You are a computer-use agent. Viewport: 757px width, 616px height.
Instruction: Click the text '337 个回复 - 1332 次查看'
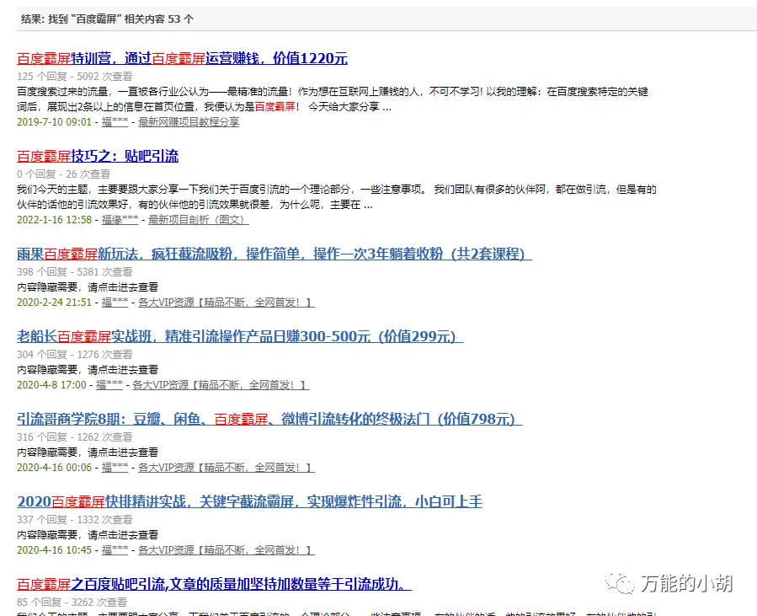tap(75, 520)
